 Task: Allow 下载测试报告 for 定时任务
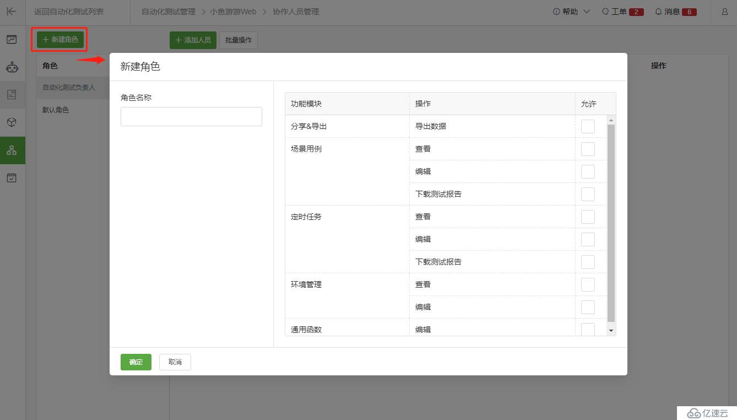click(x=588, y=262)
